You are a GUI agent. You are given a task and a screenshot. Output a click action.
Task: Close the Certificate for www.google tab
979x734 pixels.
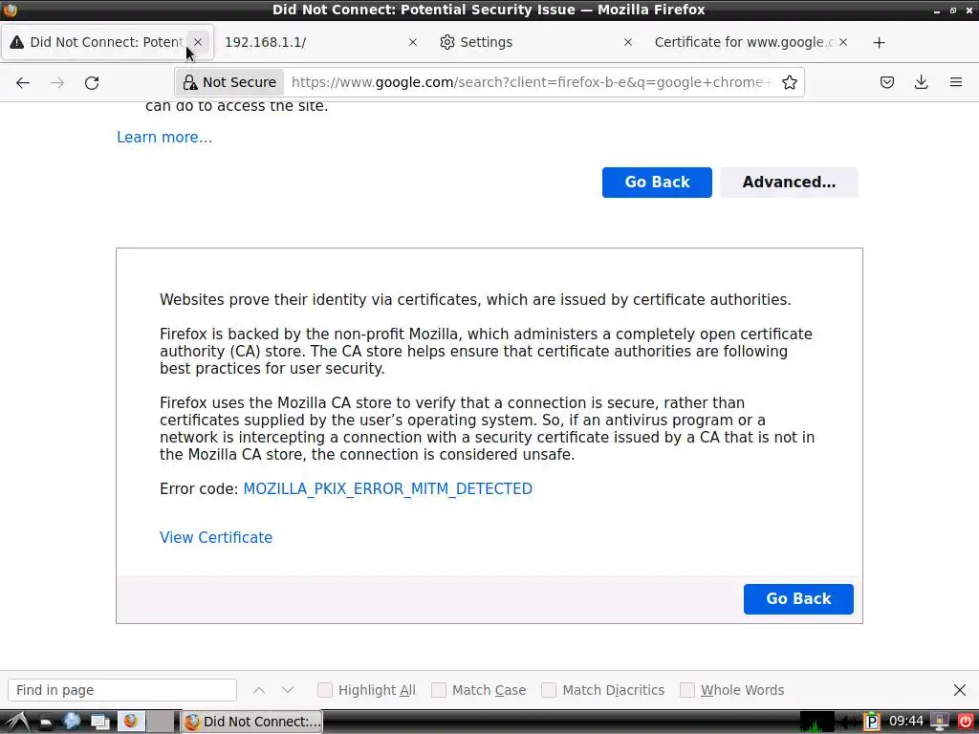pyautogui.click(x=843, y=42)
